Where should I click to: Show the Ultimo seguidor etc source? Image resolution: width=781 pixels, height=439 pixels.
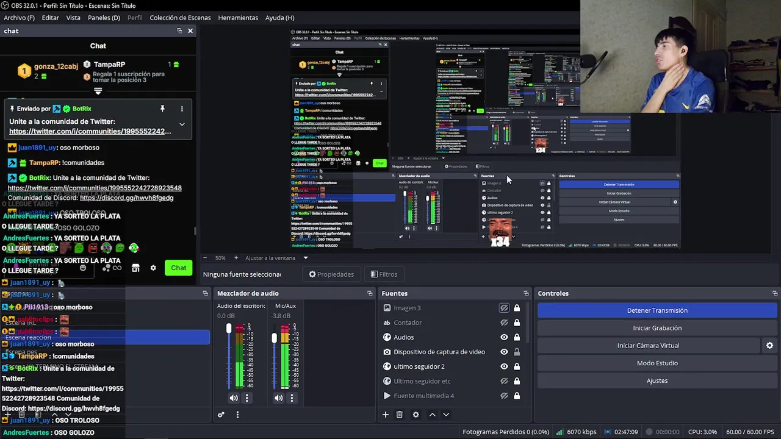(504, 381)
